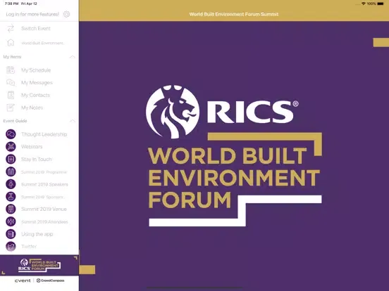Tap the status bar time 7:38 PM
The height and width of the screenshot is (291, 389).
[12, 4]
